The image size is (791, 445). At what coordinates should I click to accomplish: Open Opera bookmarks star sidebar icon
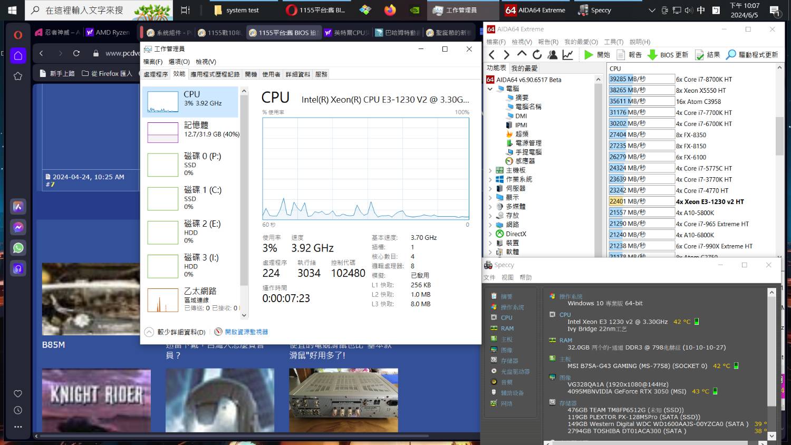pyautogui.click(x=18, y=76)
